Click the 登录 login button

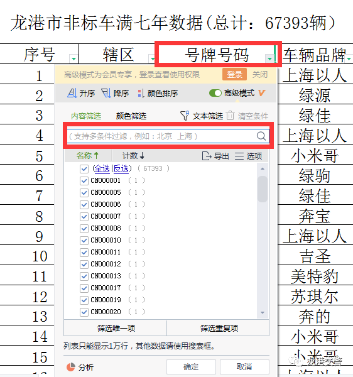click(x=234, y=74)
